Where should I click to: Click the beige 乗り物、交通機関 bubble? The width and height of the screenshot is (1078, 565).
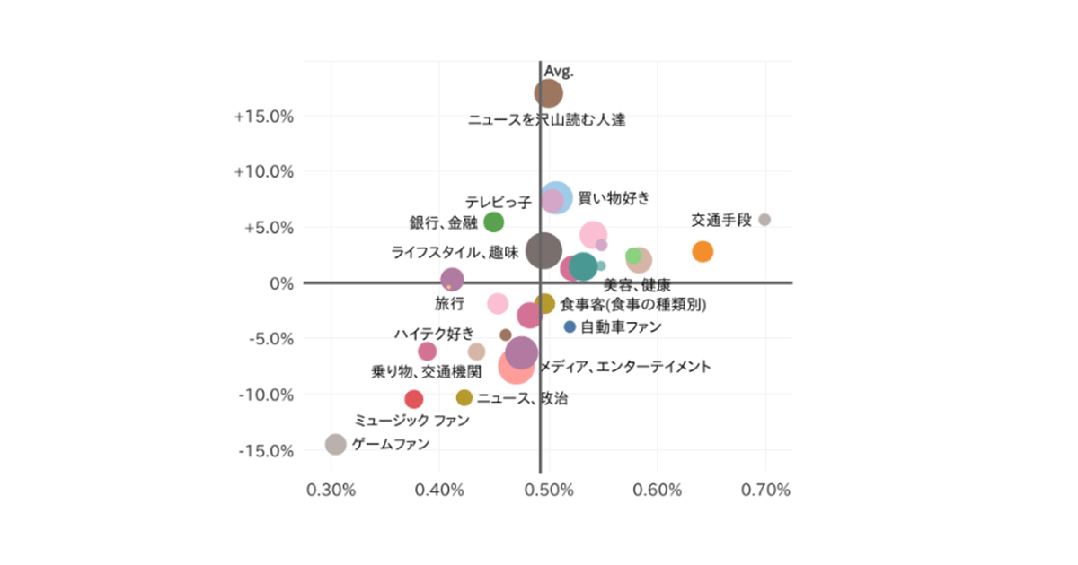(476, 352)
